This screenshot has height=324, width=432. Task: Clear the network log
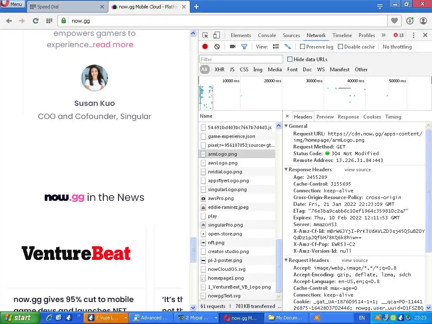tap(217, 46)
